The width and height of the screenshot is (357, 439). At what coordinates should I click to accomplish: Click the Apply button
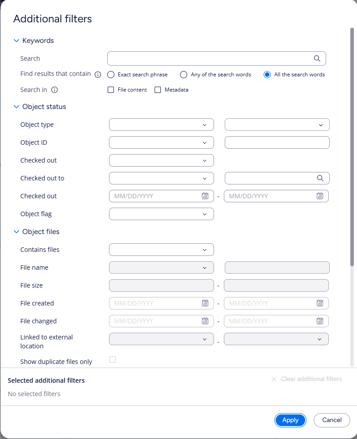click(290, 420)
